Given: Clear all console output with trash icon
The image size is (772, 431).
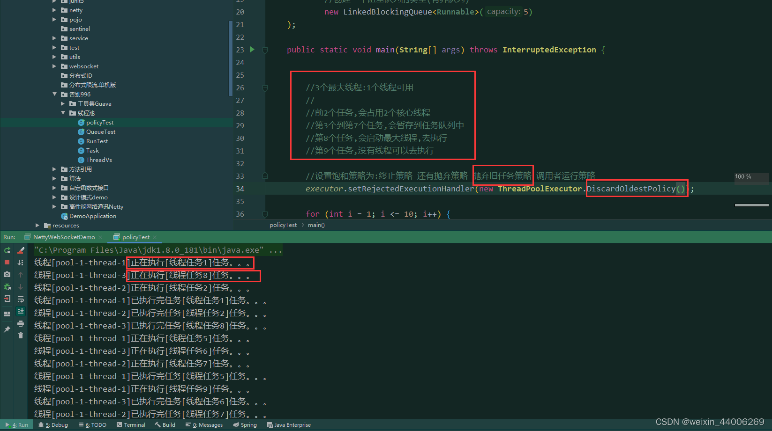Looking at the screenshot, I should pyautogui.click(x=21, y=336).
